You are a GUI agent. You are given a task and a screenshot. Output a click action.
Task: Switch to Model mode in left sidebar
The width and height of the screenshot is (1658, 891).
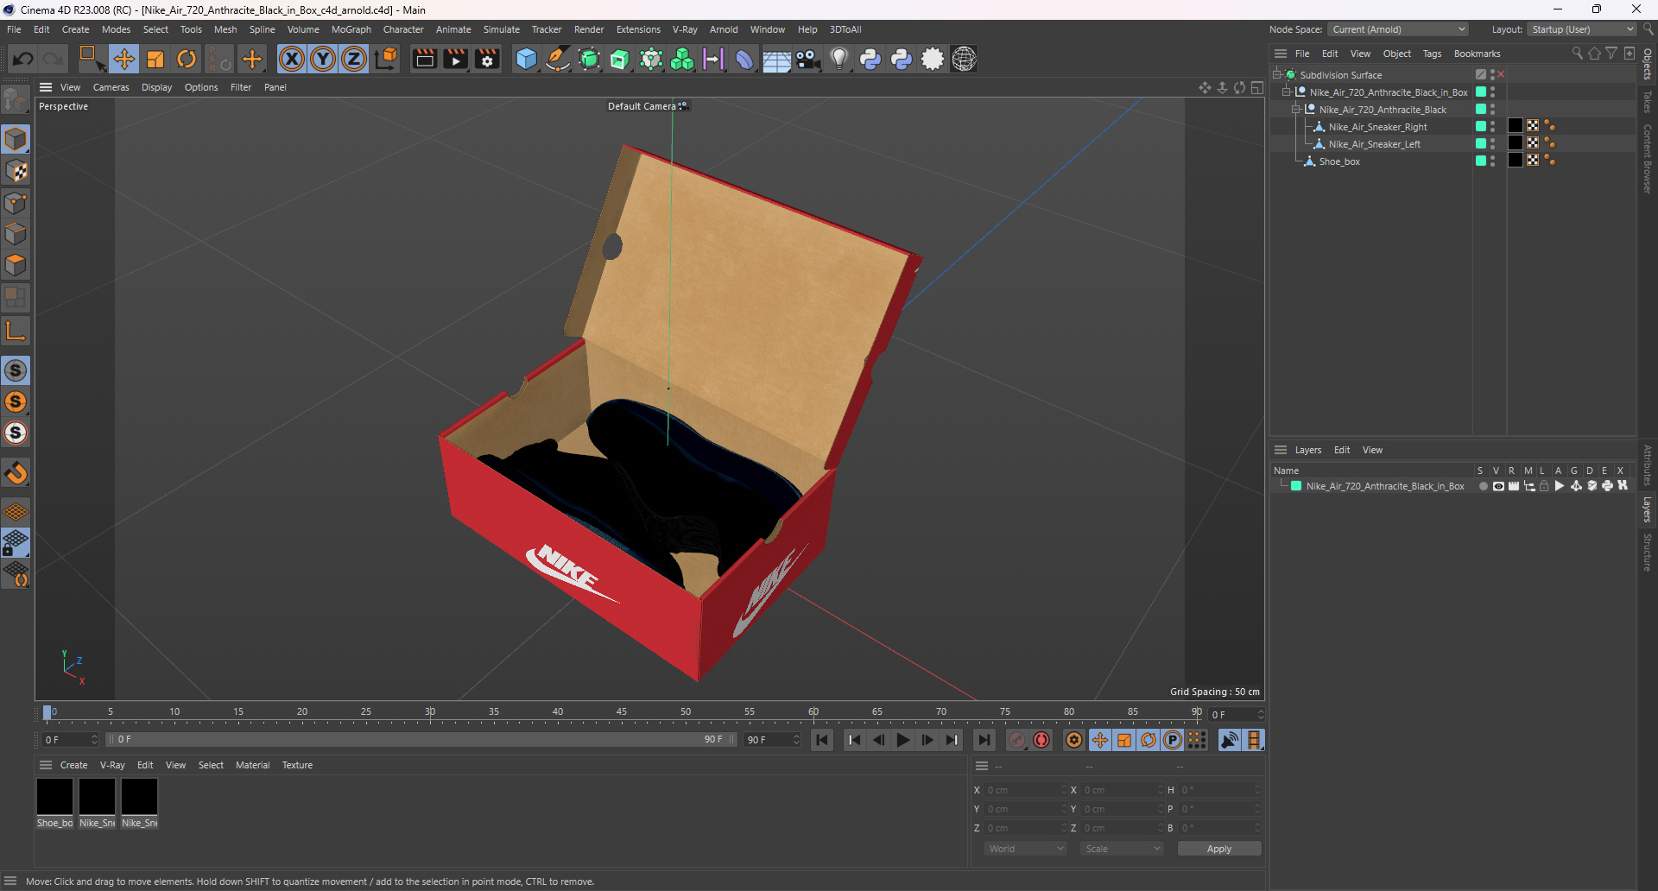tap(16, 139)
